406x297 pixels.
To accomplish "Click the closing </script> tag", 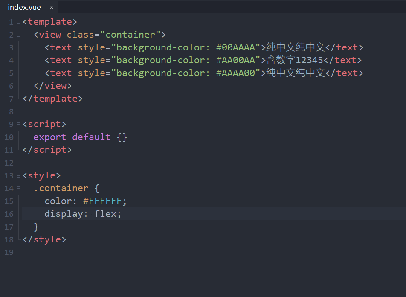I will click(47, 150).
